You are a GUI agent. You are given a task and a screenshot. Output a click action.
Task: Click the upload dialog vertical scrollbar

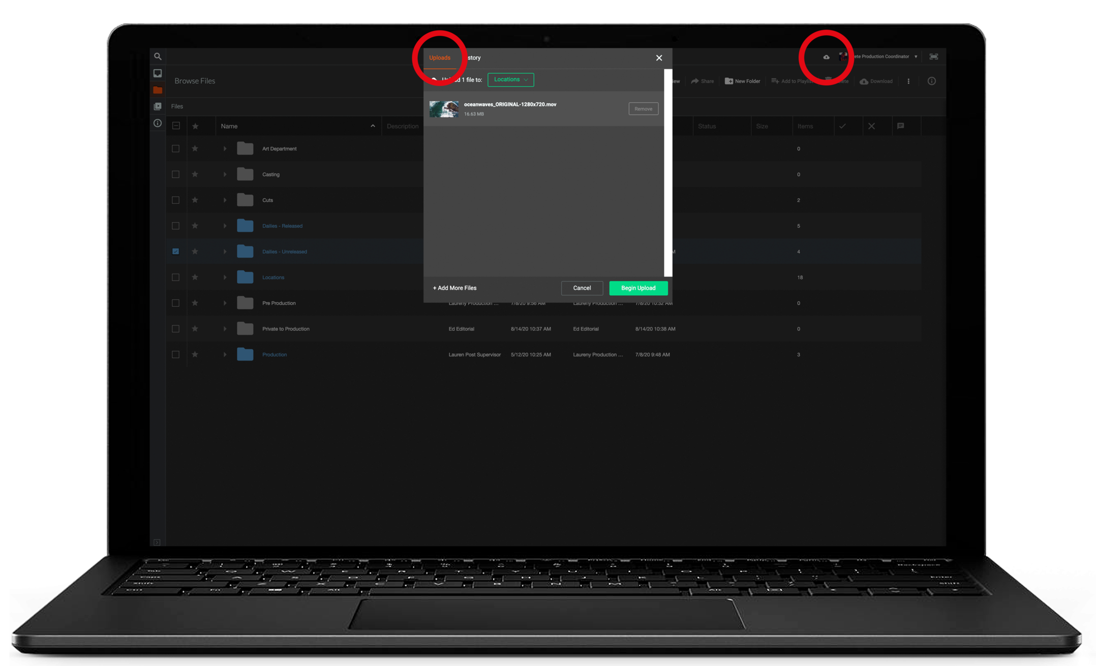pyautogui.click(x=668, y=173)
